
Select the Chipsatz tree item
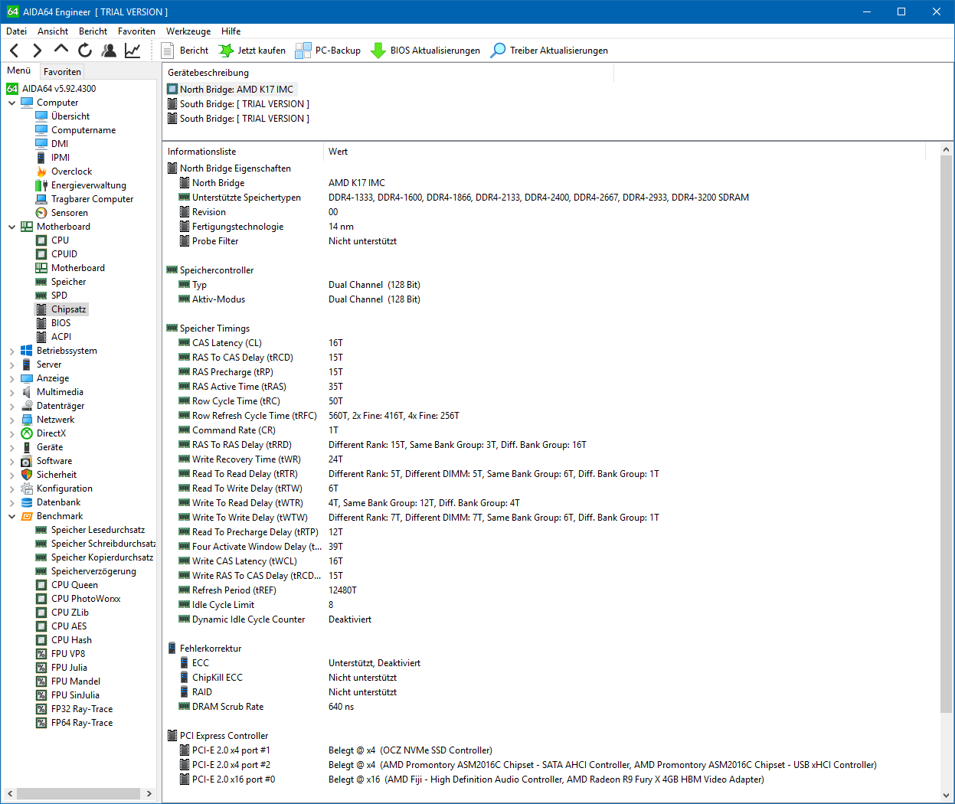pos(68,309)
